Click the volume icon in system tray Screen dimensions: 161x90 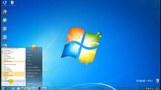pos(152,88)
